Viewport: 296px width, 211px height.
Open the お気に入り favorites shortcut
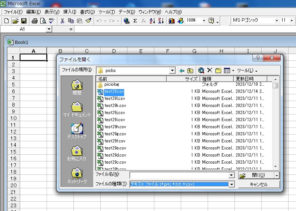tap(77, 153)
